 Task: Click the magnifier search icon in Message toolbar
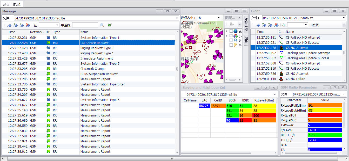coord(102,25)
